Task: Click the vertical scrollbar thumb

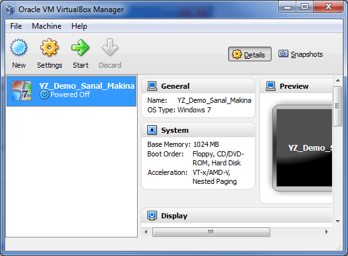Action: point(338,106)
